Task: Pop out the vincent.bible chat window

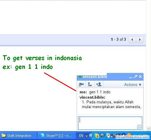Action: [x=136, y=76]
